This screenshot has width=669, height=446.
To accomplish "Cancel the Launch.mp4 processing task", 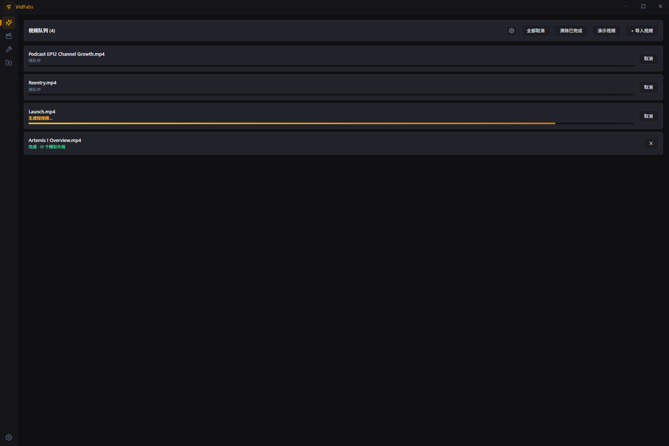I will click(648, 116).
